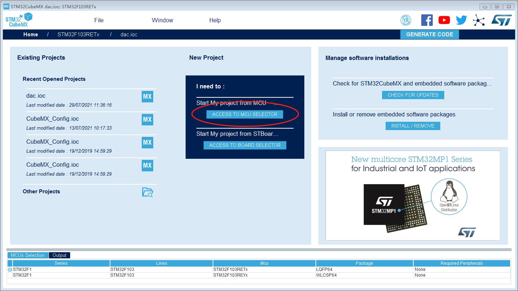Viewport: 518px width, 291px height.
Task: Click the ST community network icon
Action: point(479,20)
